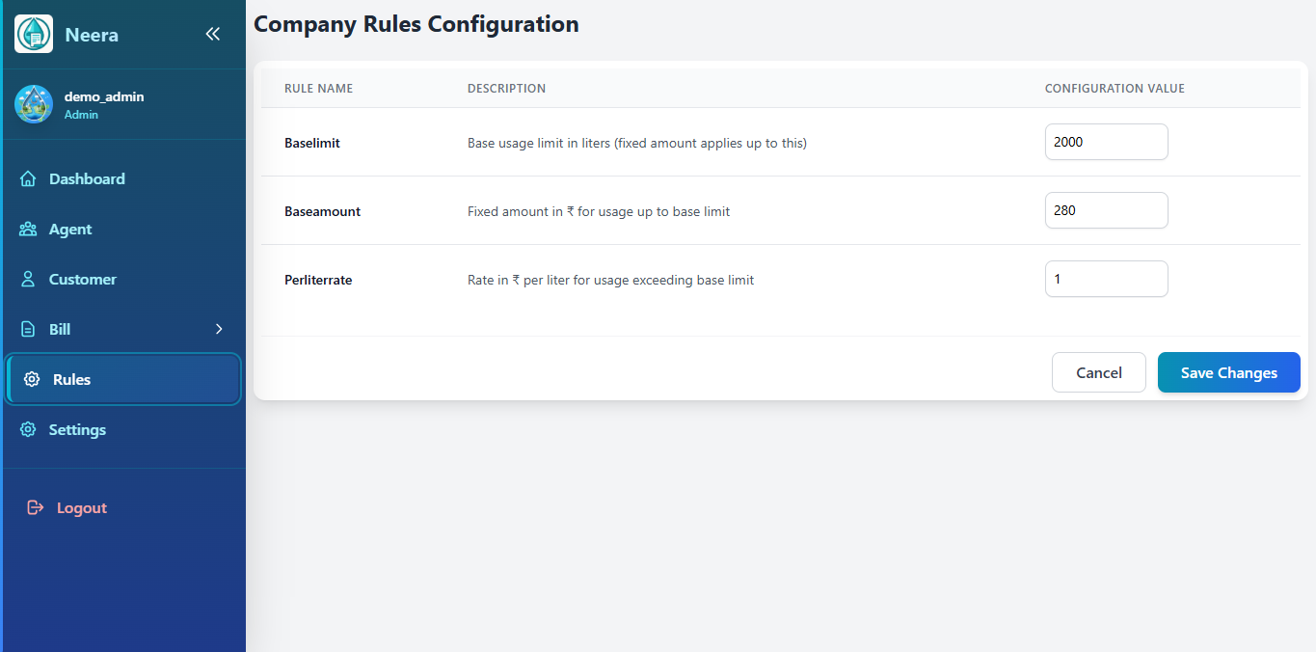
Task: Click the Agent people icon
Action: [28, 230]
